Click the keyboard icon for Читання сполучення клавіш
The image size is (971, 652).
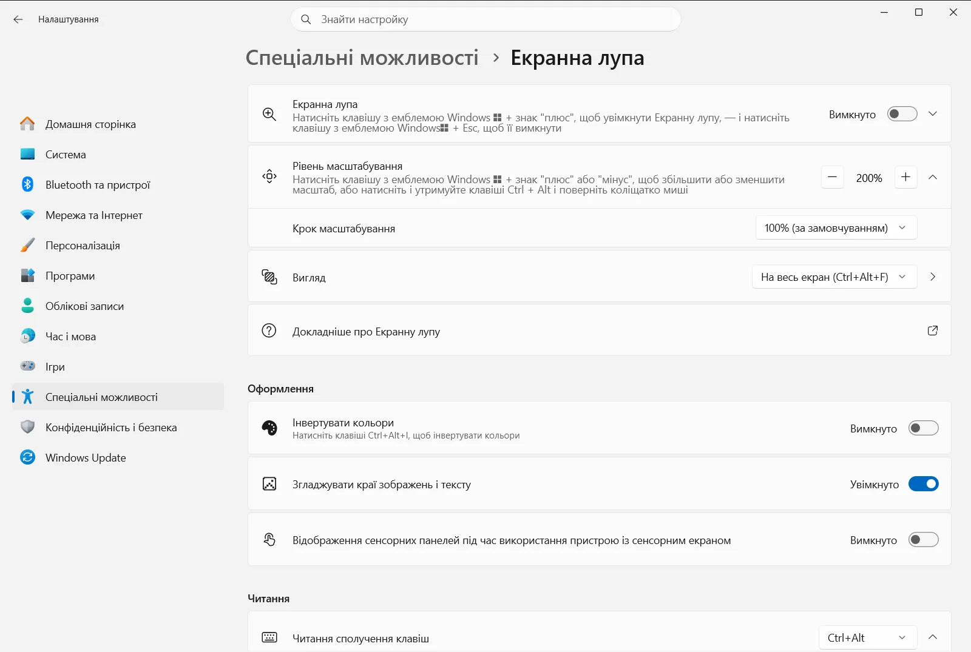[269, 637]
